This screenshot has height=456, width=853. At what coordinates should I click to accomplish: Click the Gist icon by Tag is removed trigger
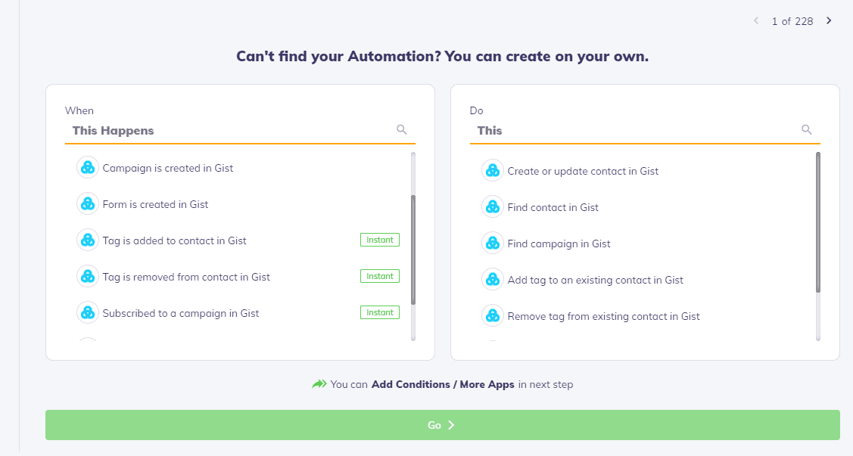87,276
